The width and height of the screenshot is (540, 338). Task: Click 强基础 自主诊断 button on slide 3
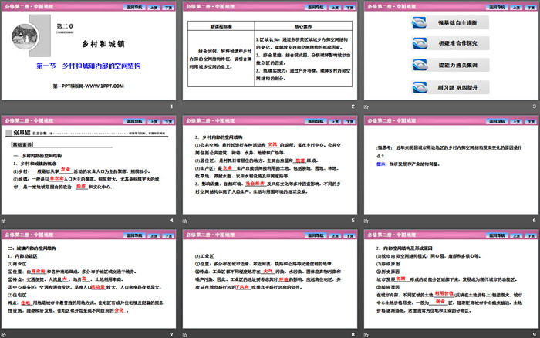(457, 32)
